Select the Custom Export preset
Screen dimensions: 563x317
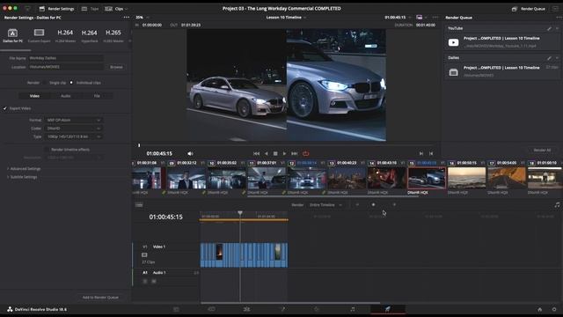39,36
